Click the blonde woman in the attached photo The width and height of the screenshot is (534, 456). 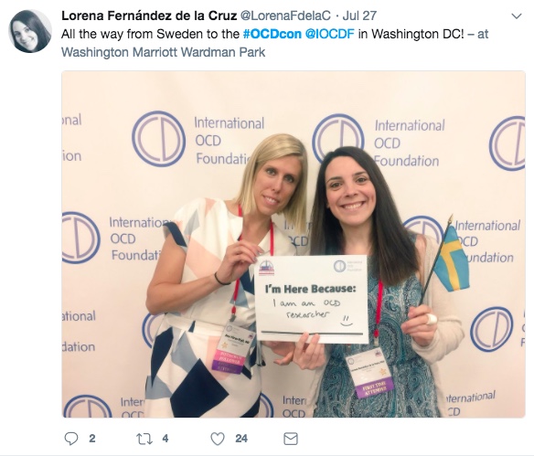coord(227,276)
